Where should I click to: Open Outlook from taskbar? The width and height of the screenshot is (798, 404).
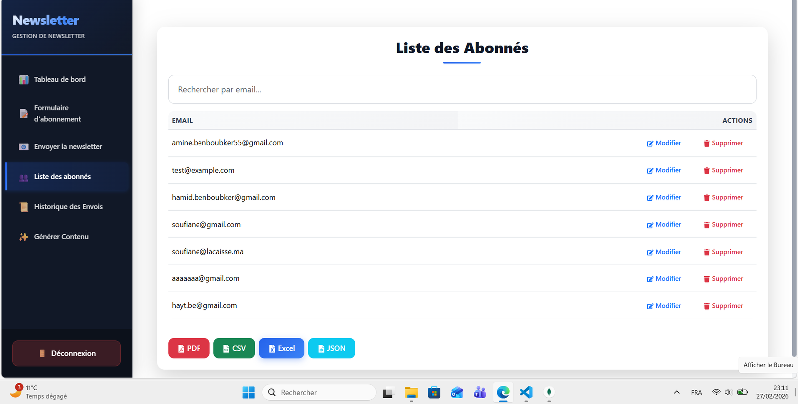(457, 392)
